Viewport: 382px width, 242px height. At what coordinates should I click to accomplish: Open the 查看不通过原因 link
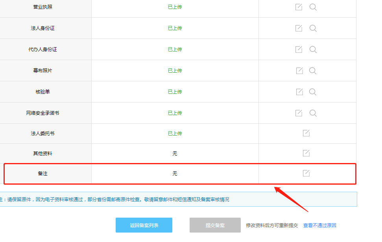tap(319, 225)
